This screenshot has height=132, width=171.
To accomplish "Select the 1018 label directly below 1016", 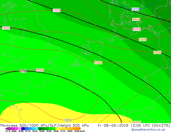I will click(143, 39).
